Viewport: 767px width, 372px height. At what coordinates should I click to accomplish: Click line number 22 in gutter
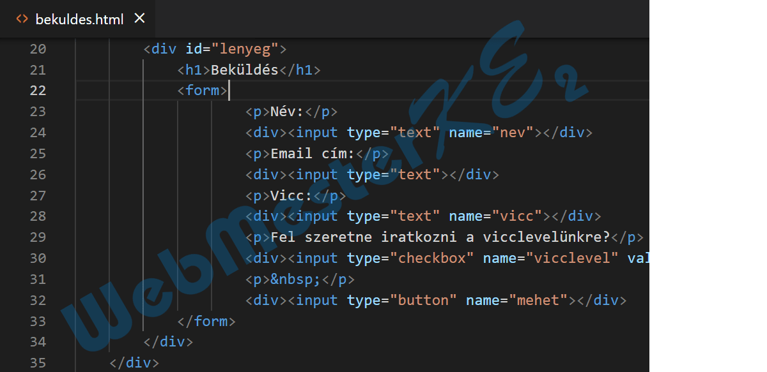(38, 90)
